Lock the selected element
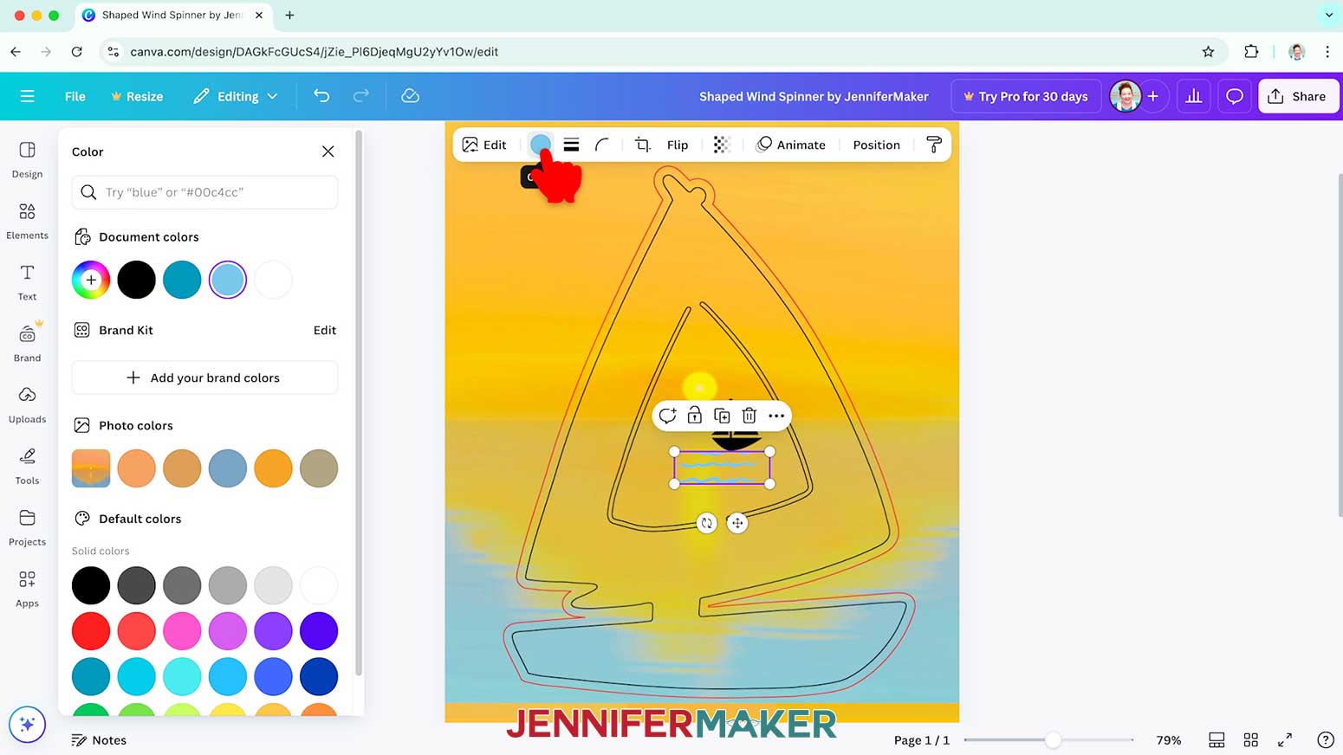 [695, 416]
